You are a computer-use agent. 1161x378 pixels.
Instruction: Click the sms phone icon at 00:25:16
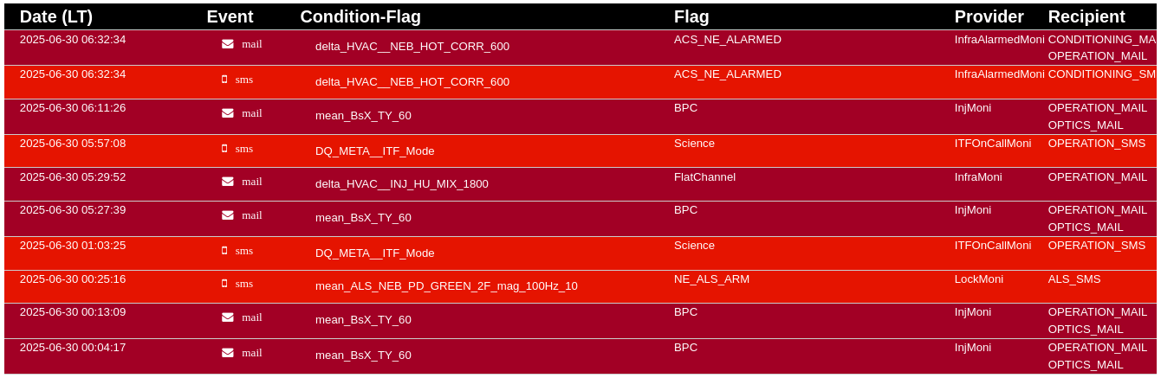tap(224, 284)
